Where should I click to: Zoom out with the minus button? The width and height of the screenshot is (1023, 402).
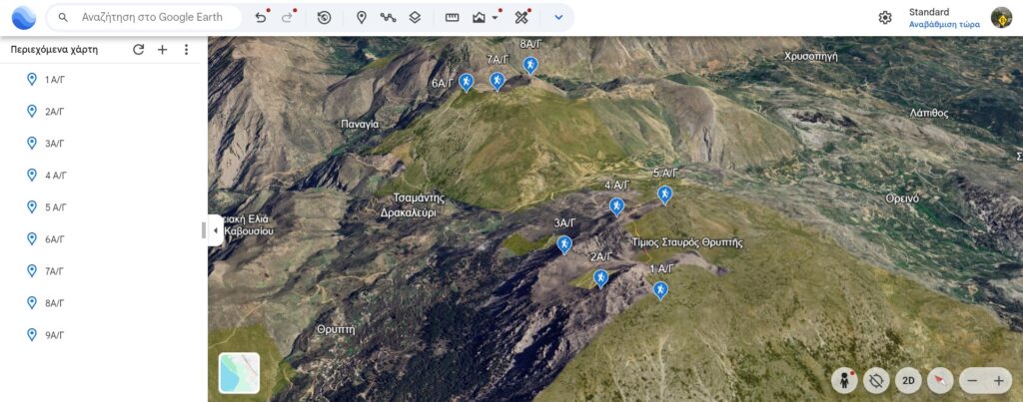point(973,380)
